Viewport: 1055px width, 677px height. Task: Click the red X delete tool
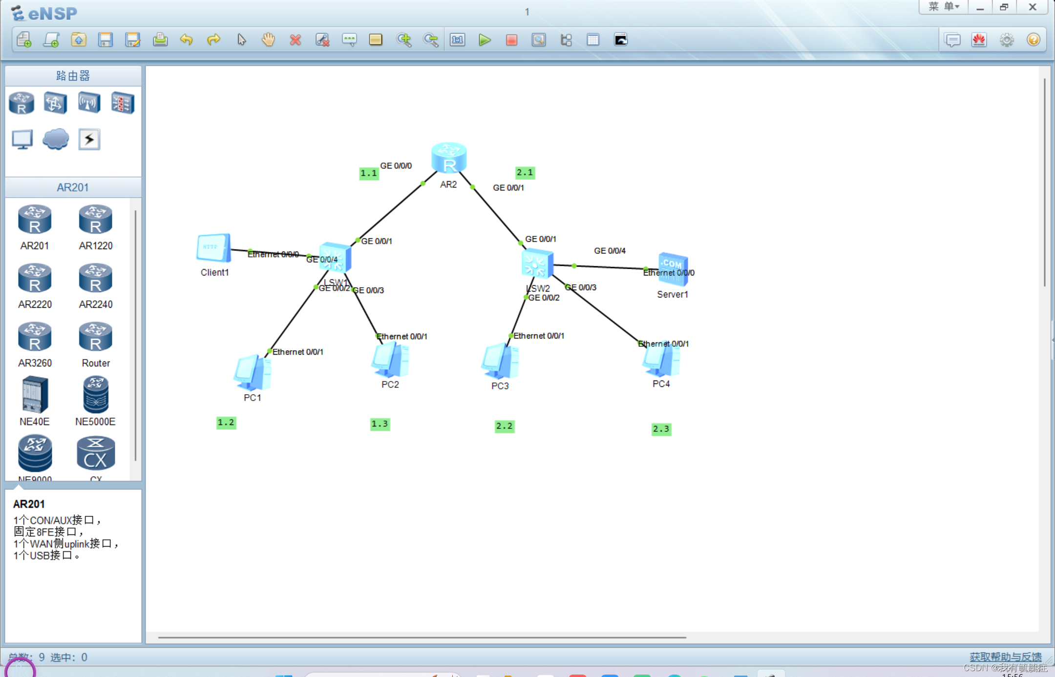[x=295, y=40]
